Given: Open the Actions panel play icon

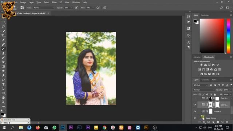Looking at the screenshot, I should click(x=189, y=22).
